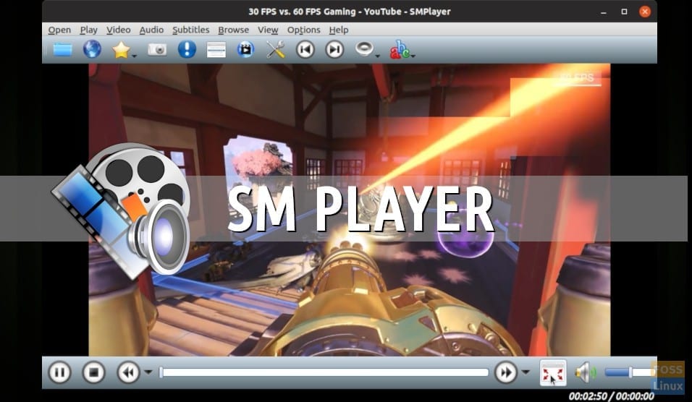The height and width of the screenshot is (402, 692).
Task: Minimize the SMPlayer window
Action: pyautogui.click(x=603, y=12)
